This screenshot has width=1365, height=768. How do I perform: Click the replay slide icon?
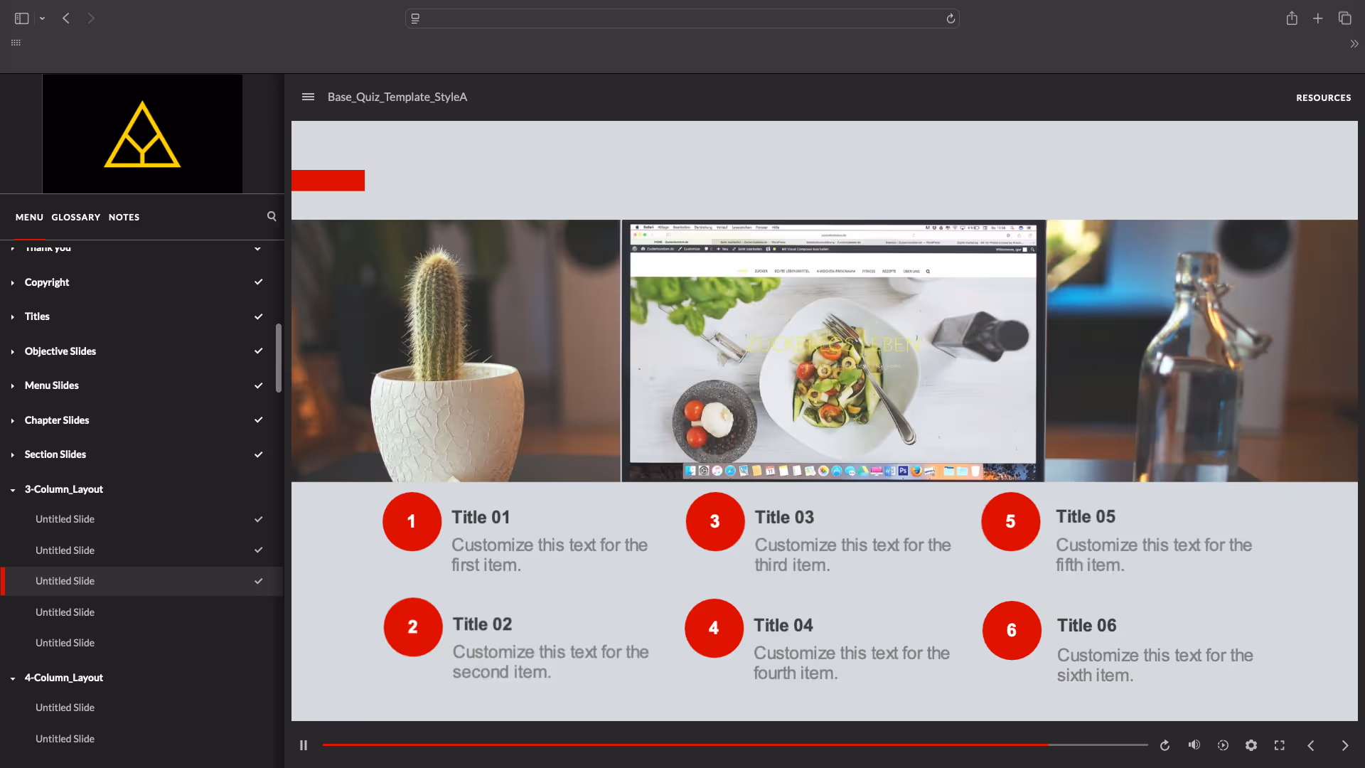pyautogui.click(x=1165, y=745)
